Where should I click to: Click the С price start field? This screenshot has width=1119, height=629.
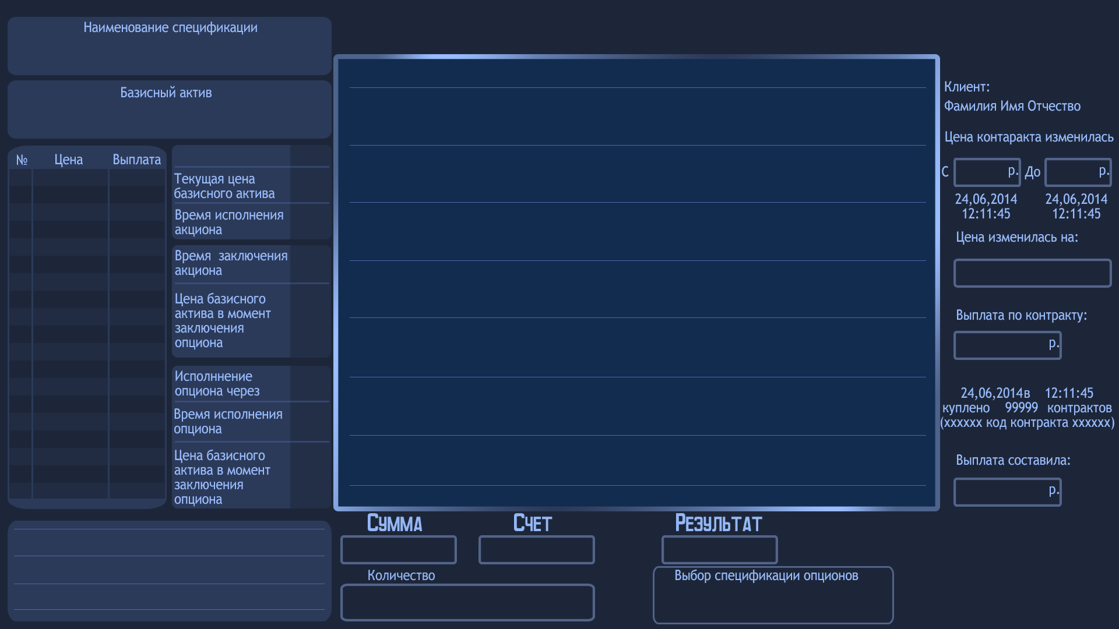point(987,172)
